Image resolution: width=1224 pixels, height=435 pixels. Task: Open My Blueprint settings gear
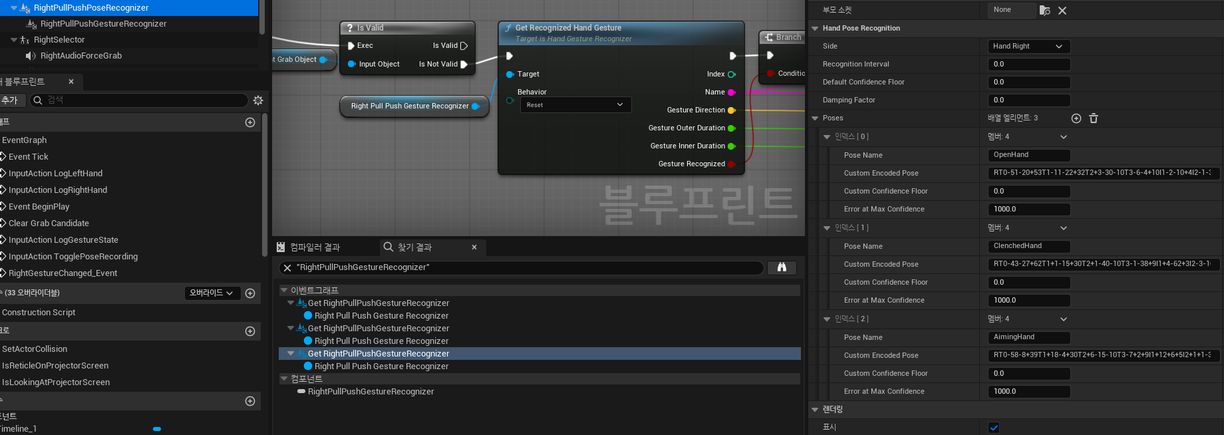(258, 100)
